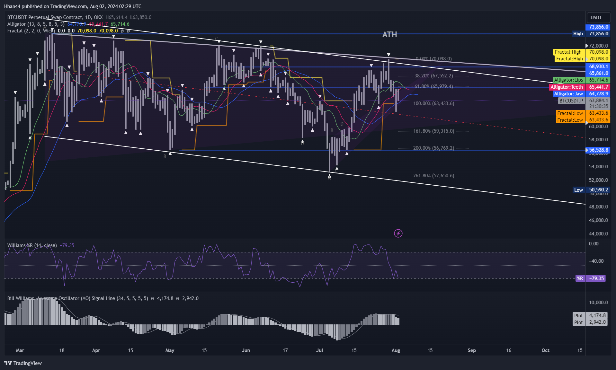Click the Fractal (2, 2, 0, Wick) legend
Viewport: 616px width, 370px height.
pos(31,31)
